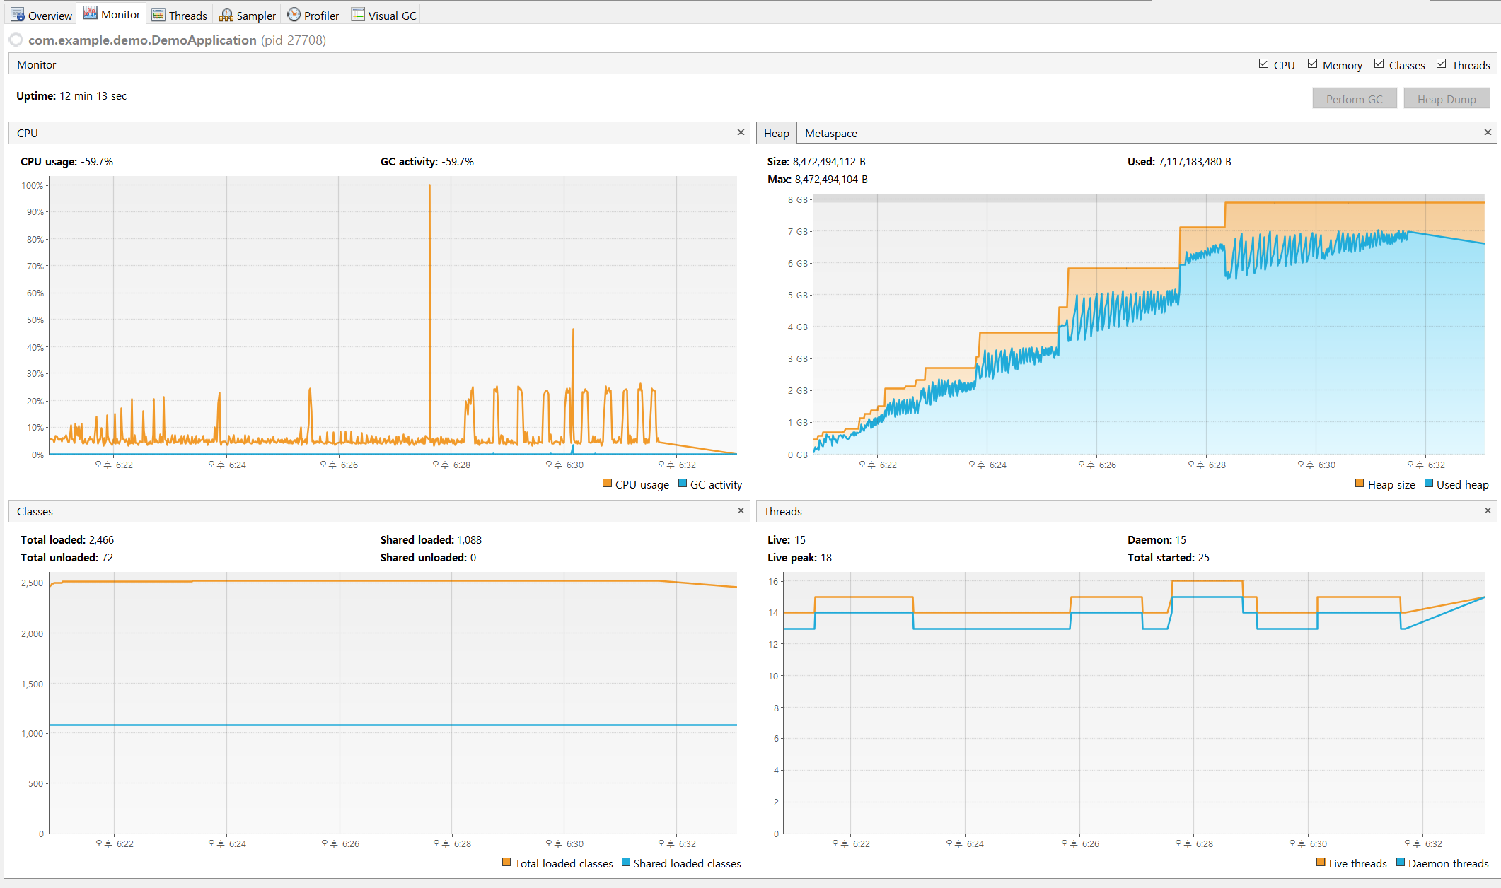1501x888 pixels.
Task: Click the Profiler clock icon
Action: pos(294,15)
